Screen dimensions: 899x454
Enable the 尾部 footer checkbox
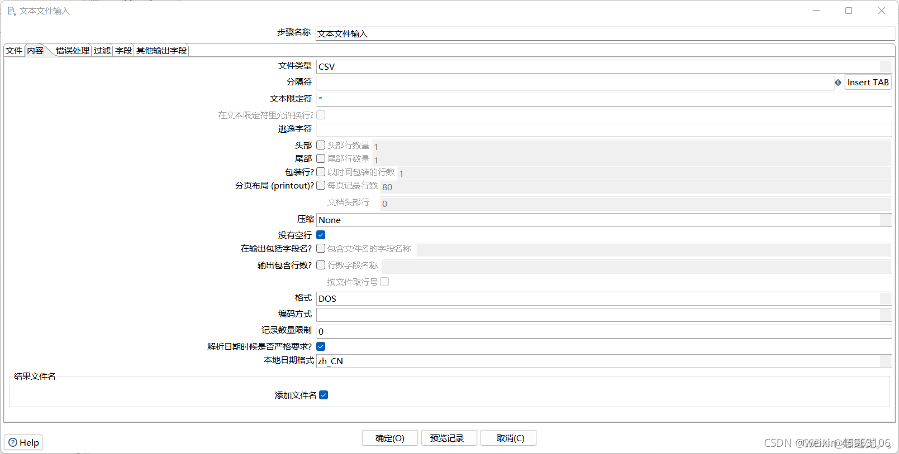321,158
